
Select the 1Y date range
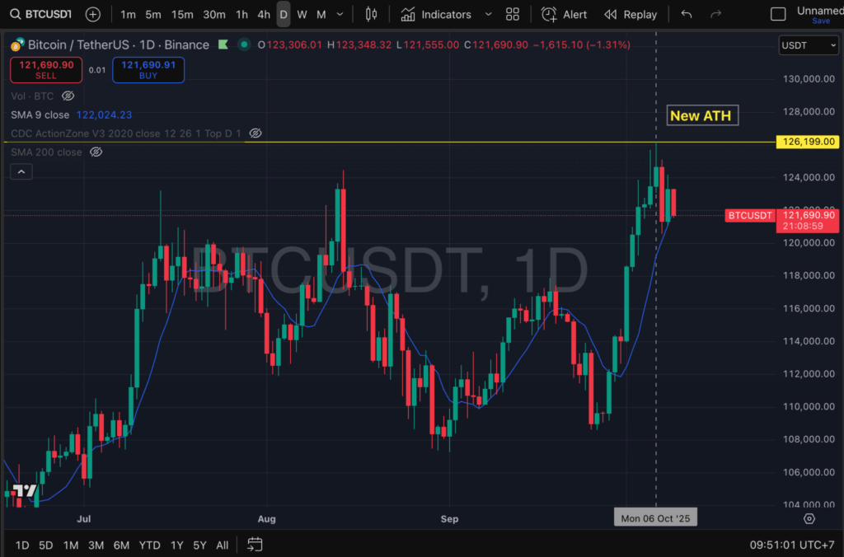click(176, 545)
